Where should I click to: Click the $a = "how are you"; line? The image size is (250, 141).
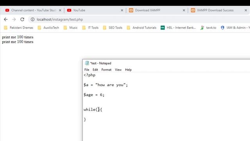tap(105, 85)
